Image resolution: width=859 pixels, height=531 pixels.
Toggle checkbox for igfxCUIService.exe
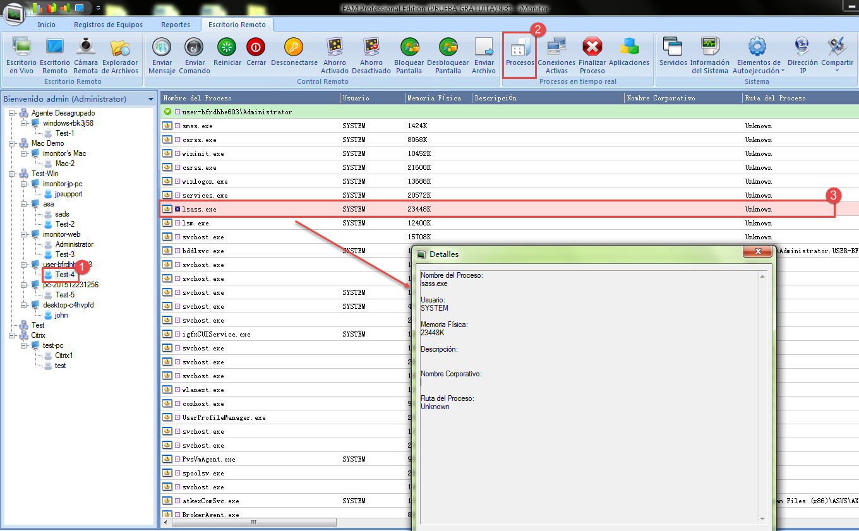pos(177,334)
